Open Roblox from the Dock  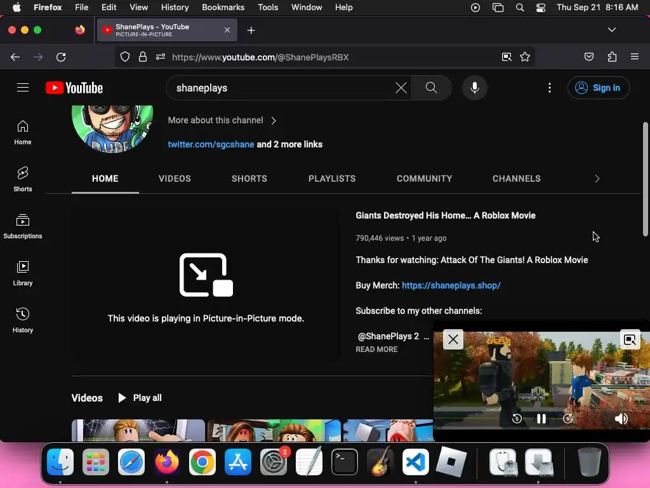(x=451, y=462)
